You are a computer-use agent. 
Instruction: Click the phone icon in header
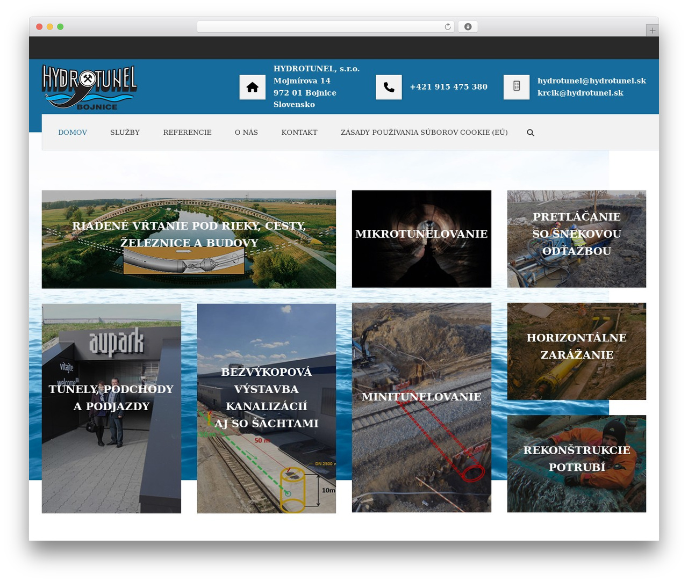pos(389,87)
